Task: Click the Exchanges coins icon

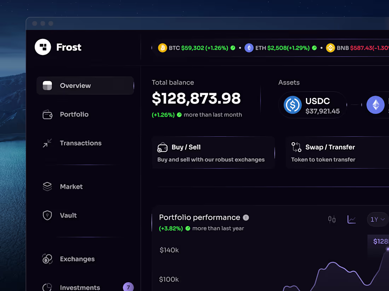Action: 46,259
